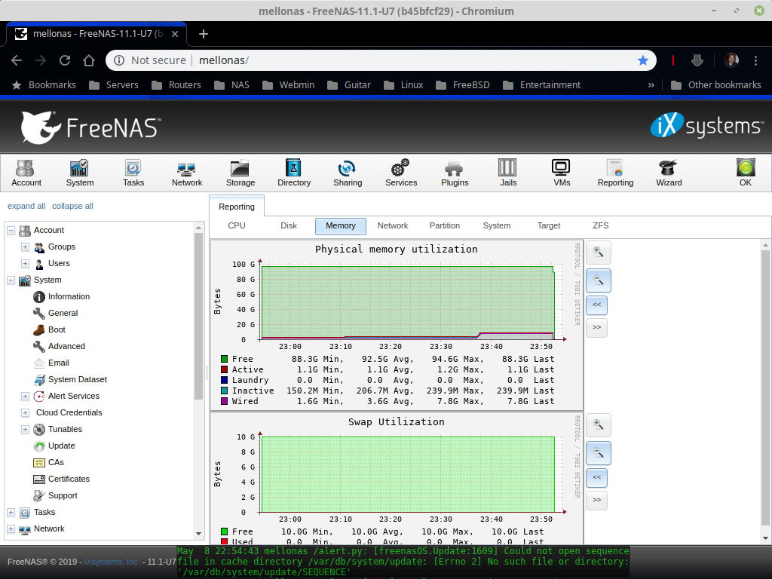The width and height of the screenshot is (772, 579).
Task: Open a new browser tab
Action: coord(204,34)
